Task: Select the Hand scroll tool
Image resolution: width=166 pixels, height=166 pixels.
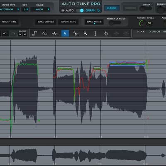Action: 106,34
